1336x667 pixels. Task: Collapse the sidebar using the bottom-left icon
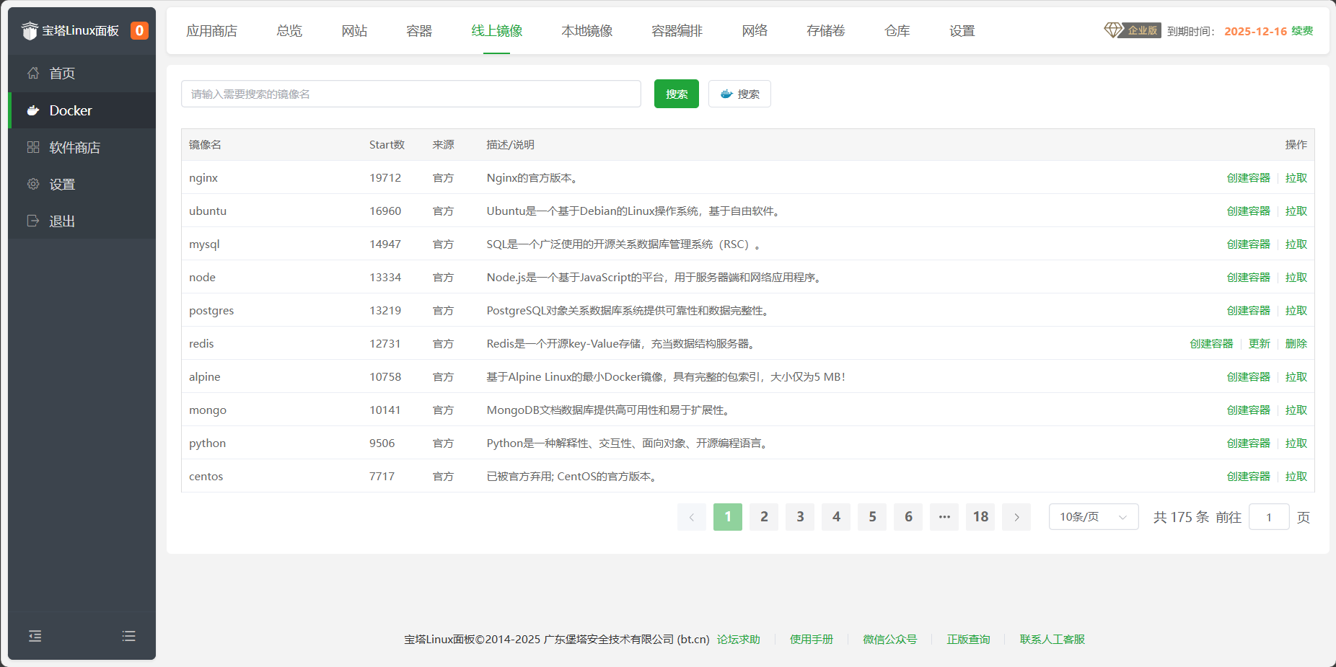(x=35, y=636)
